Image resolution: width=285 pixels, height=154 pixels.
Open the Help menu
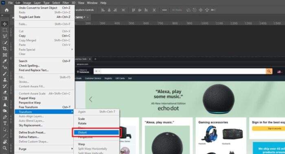(103, 3)
